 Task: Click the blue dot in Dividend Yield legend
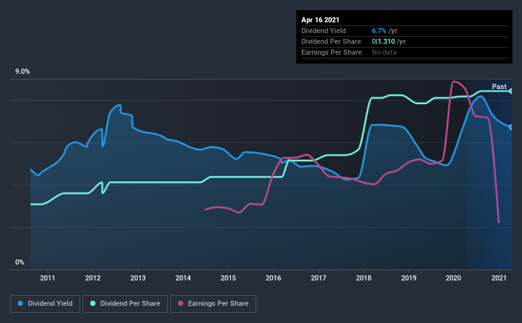(20, 303)
